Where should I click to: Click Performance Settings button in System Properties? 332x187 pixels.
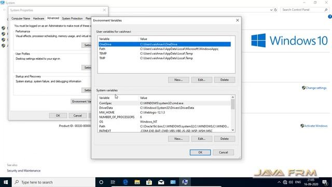[87, 45]
